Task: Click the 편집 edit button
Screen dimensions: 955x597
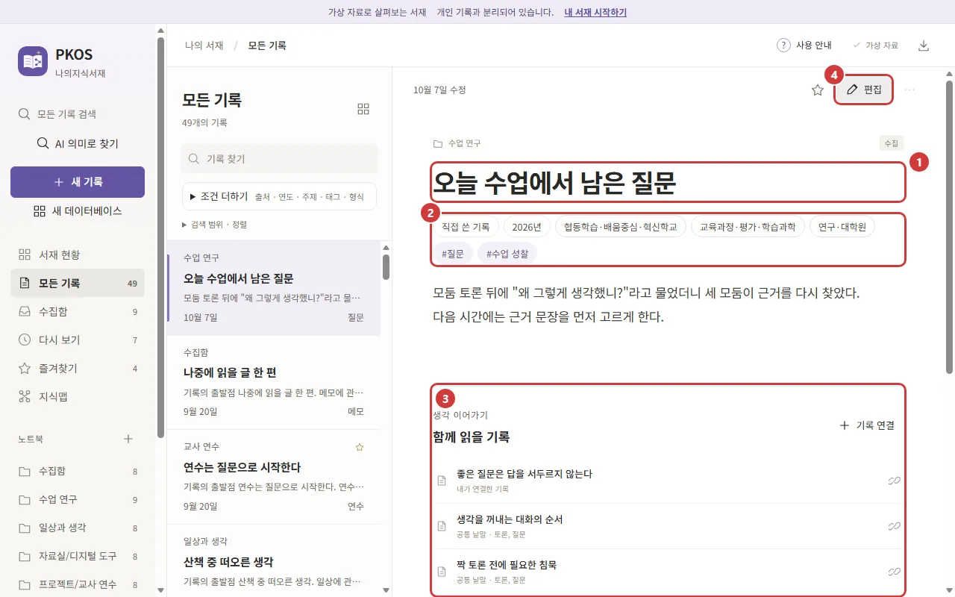Action: [x=864, y=90]
